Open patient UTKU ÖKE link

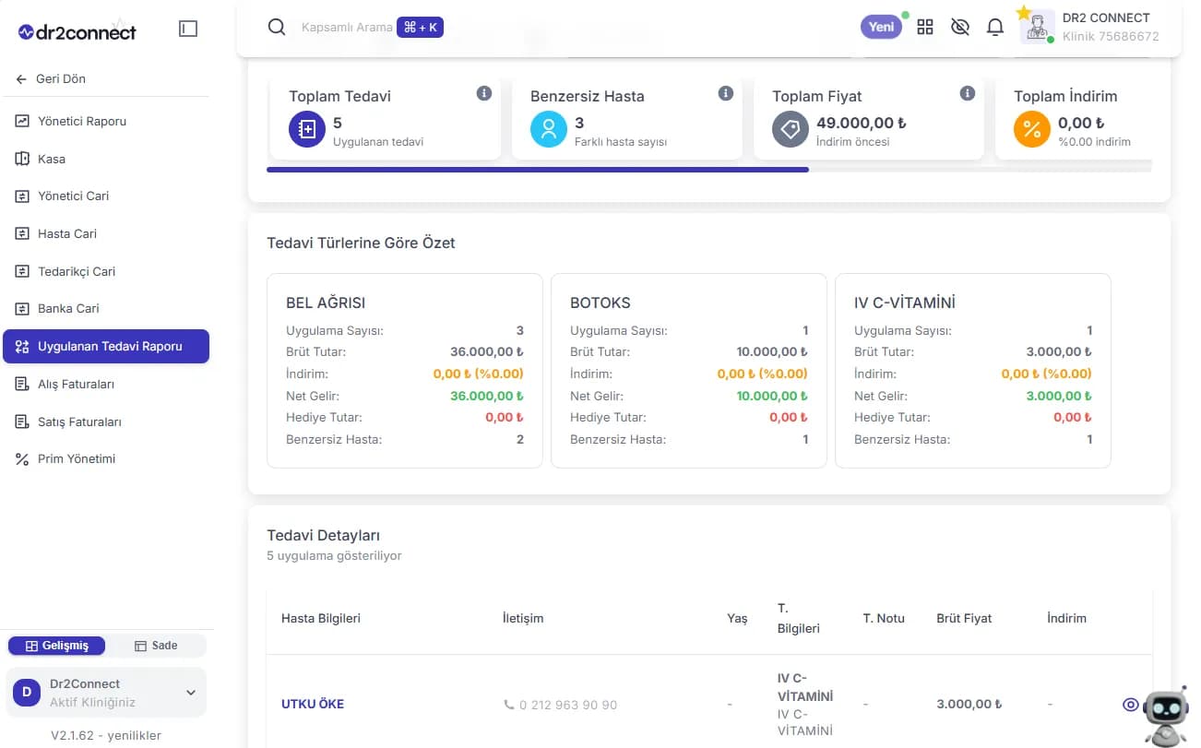tap(313, 704)
